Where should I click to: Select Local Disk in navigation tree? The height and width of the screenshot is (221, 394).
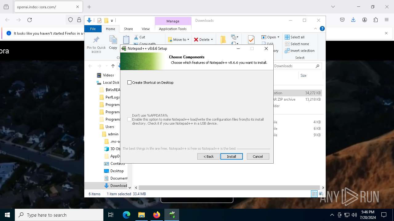click(108, 83)
